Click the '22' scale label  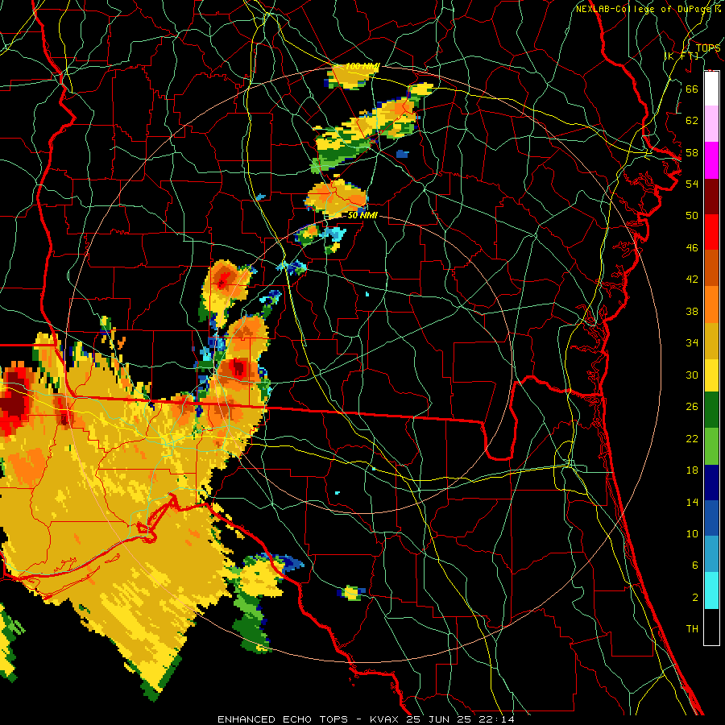pos(692,439)
